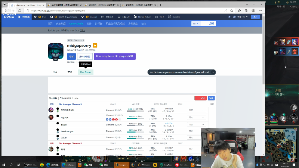
Task: Open the dropdown in the second blue team row
Action: click(x=197, y=117)
